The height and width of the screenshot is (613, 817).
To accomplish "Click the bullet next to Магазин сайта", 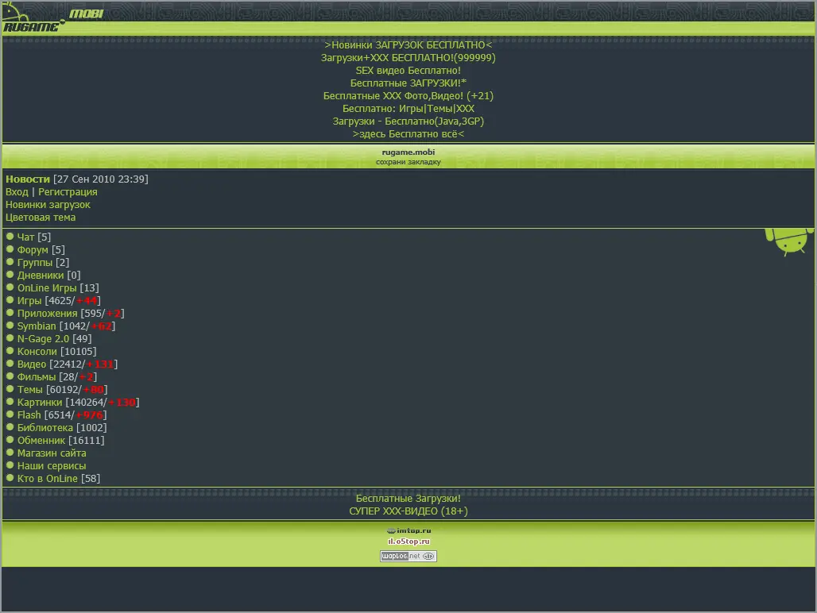I will click(10, 452).
